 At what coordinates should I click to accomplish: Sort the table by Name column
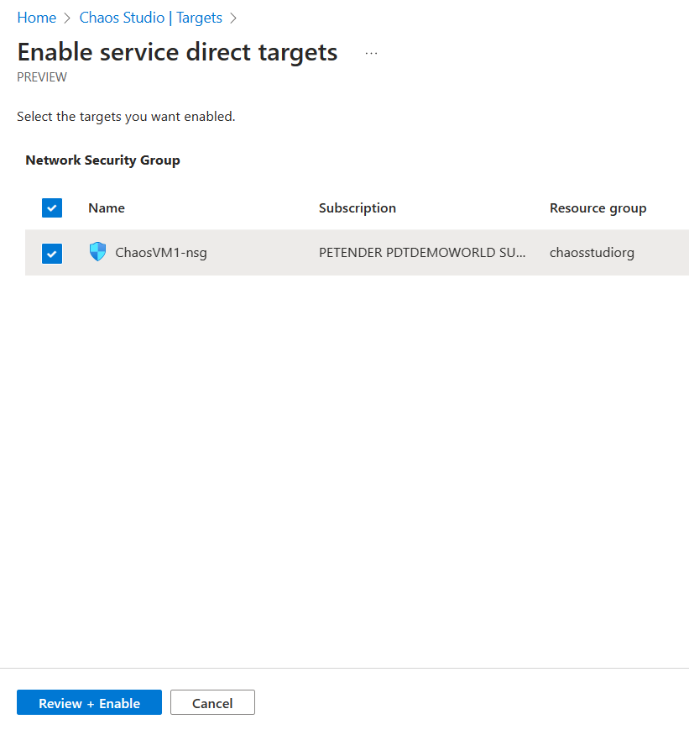point(106,207)
